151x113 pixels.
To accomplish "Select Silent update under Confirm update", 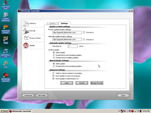I will tap(54, 53).
